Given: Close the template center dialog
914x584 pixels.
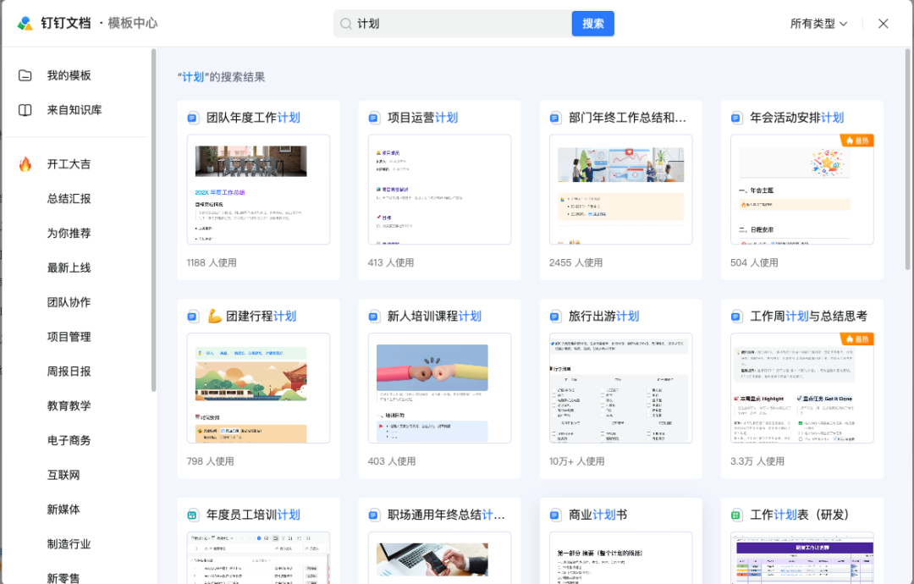Looking at the screenshot, I should point(884,24).
